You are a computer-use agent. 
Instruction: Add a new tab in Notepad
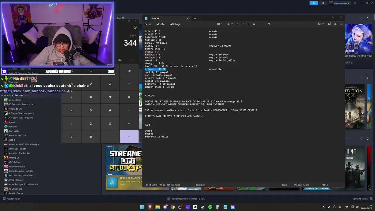pyautogui.click(x=195, y=18)
